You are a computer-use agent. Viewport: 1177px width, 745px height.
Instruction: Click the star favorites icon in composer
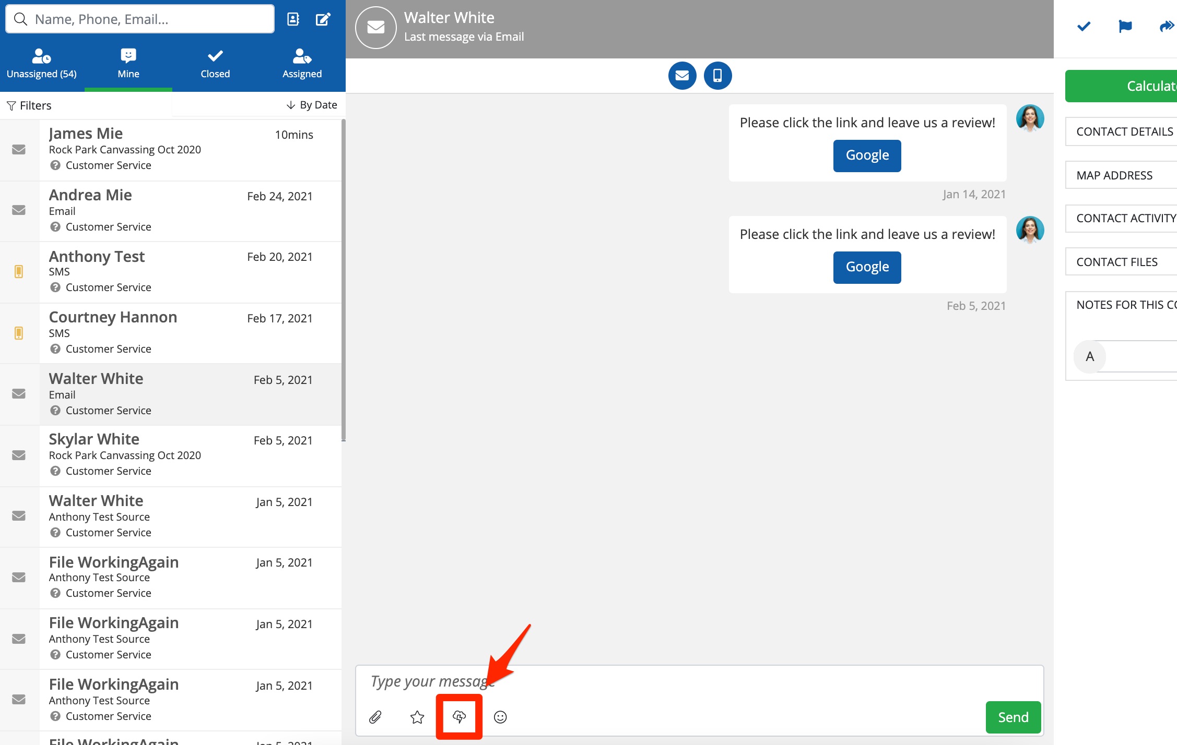[417, 717]
